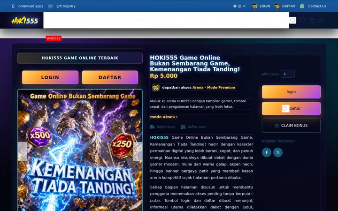338x211 pixels.
Task: Show the previous banner slide arrow
Action: [23, 151]
